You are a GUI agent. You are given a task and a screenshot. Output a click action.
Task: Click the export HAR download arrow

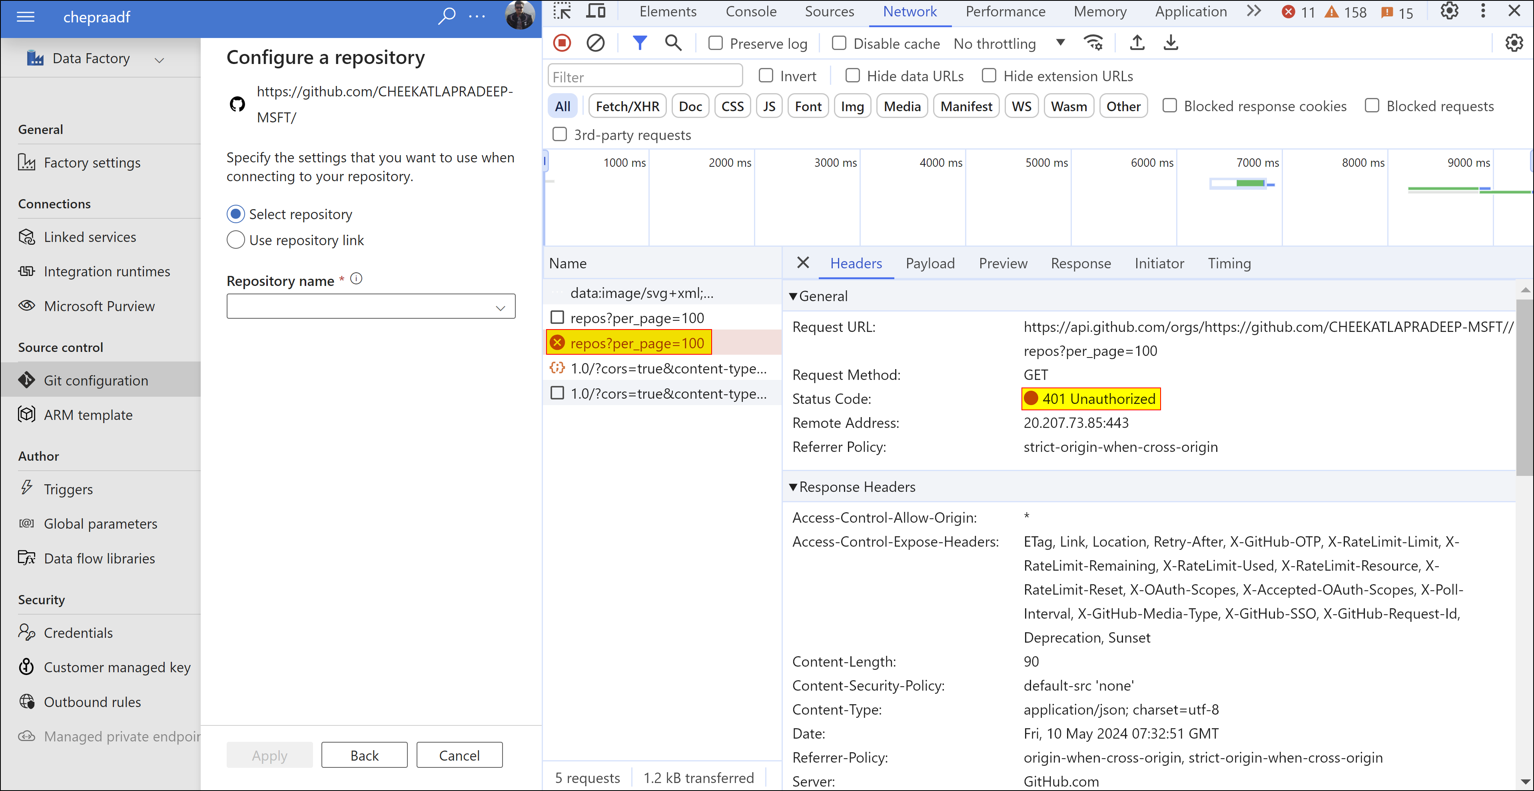(x=1170, y=43)
